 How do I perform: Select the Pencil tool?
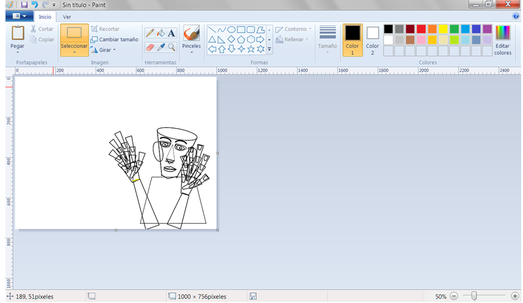pyautogui.click(x=150, y=33)
